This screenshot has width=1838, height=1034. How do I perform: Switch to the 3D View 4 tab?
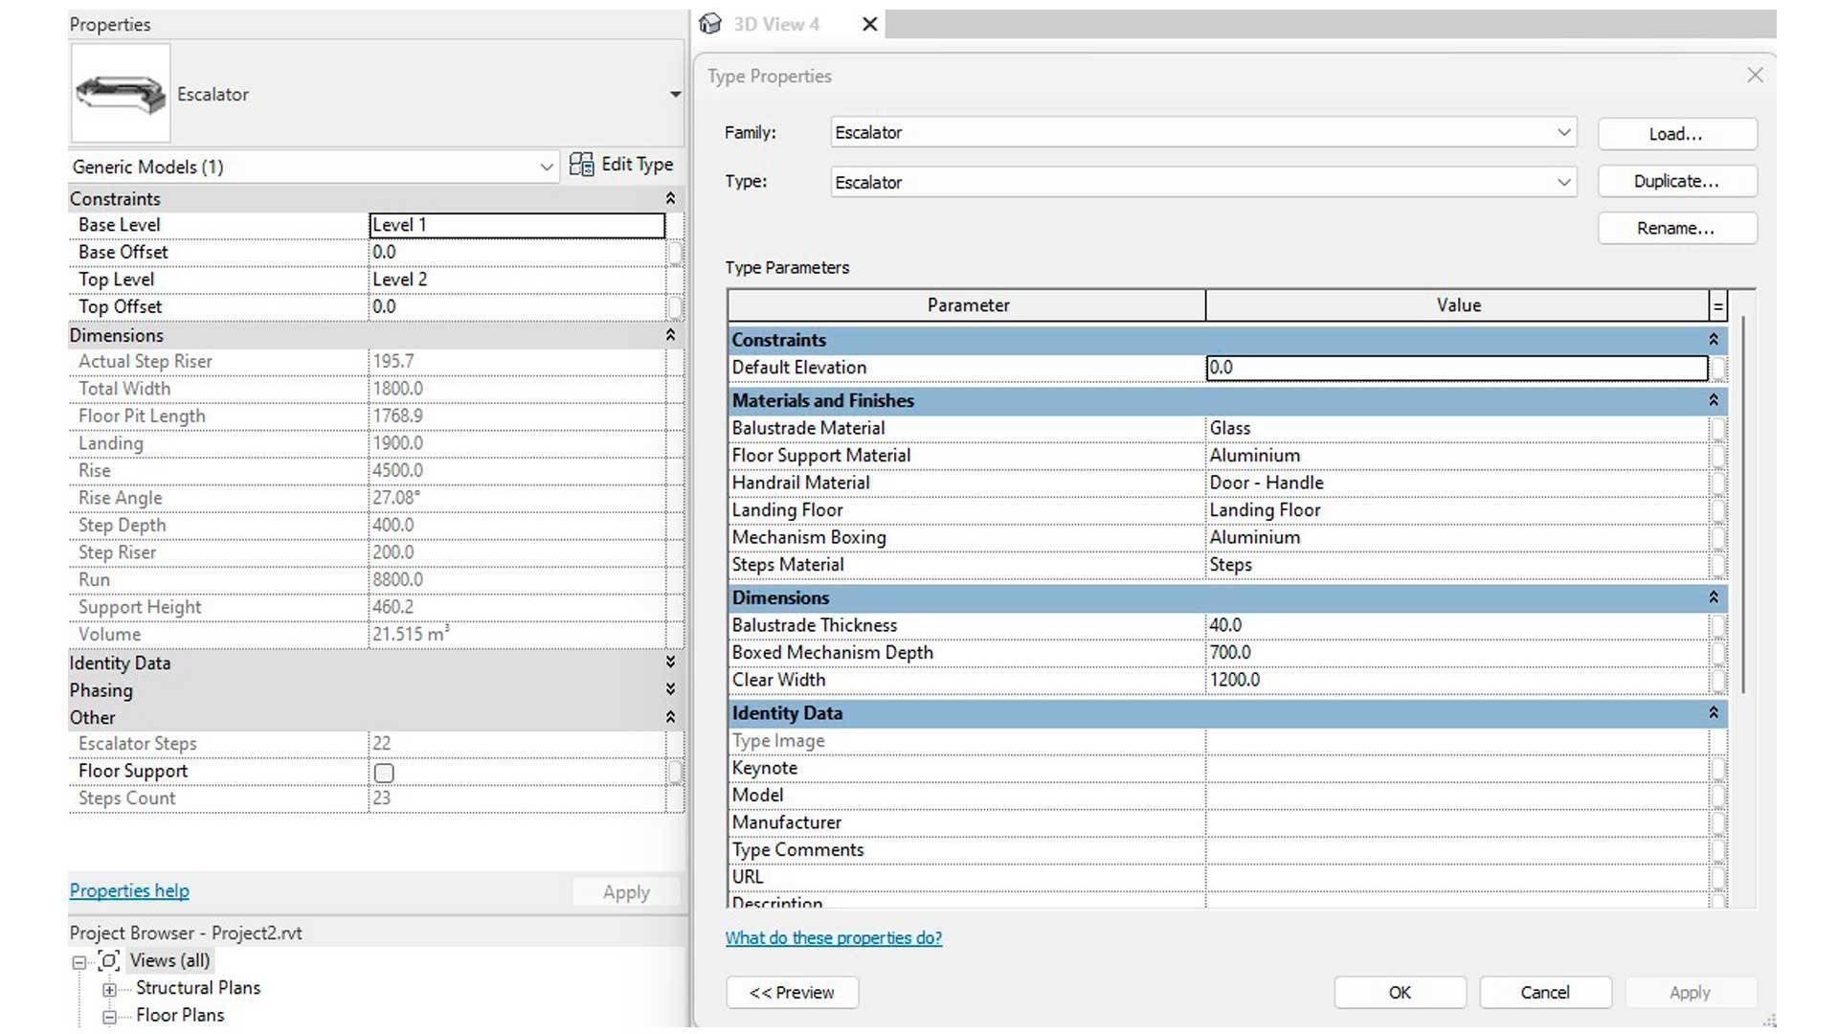[x=775, y=24]
